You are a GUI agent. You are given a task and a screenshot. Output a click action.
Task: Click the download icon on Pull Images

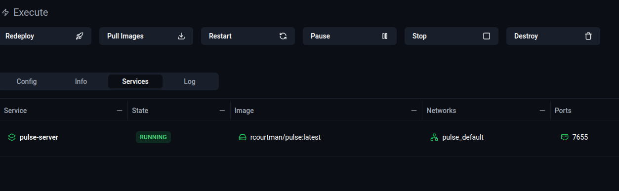click(181, 36)
